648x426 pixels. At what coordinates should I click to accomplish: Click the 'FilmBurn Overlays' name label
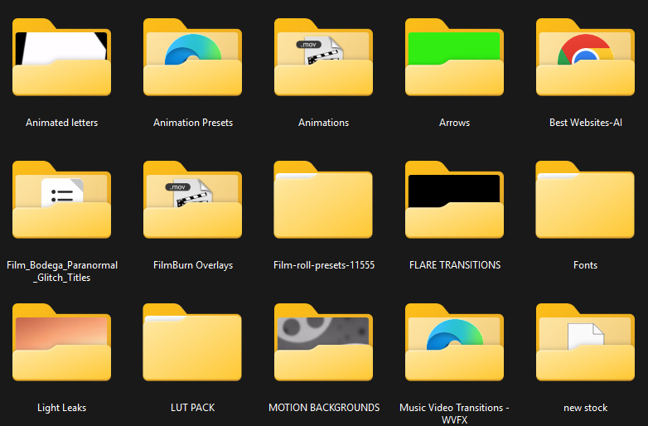(193, 265)
